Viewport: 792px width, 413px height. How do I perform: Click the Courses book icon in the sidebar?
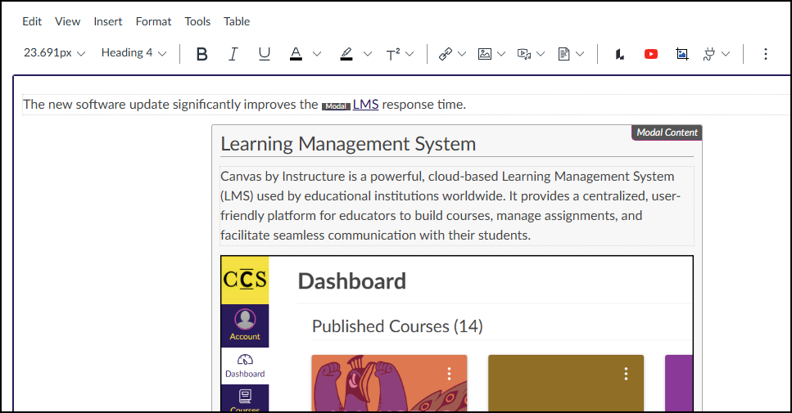(245, 397)
